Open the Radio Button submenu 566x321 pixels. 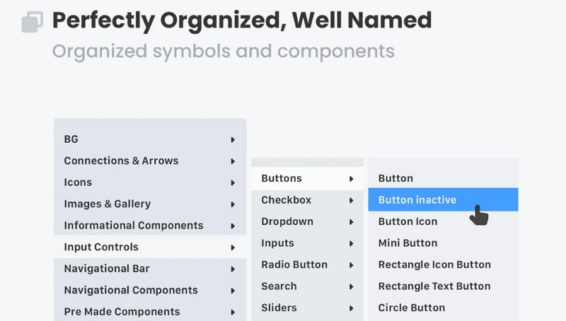tap(294, 264)
